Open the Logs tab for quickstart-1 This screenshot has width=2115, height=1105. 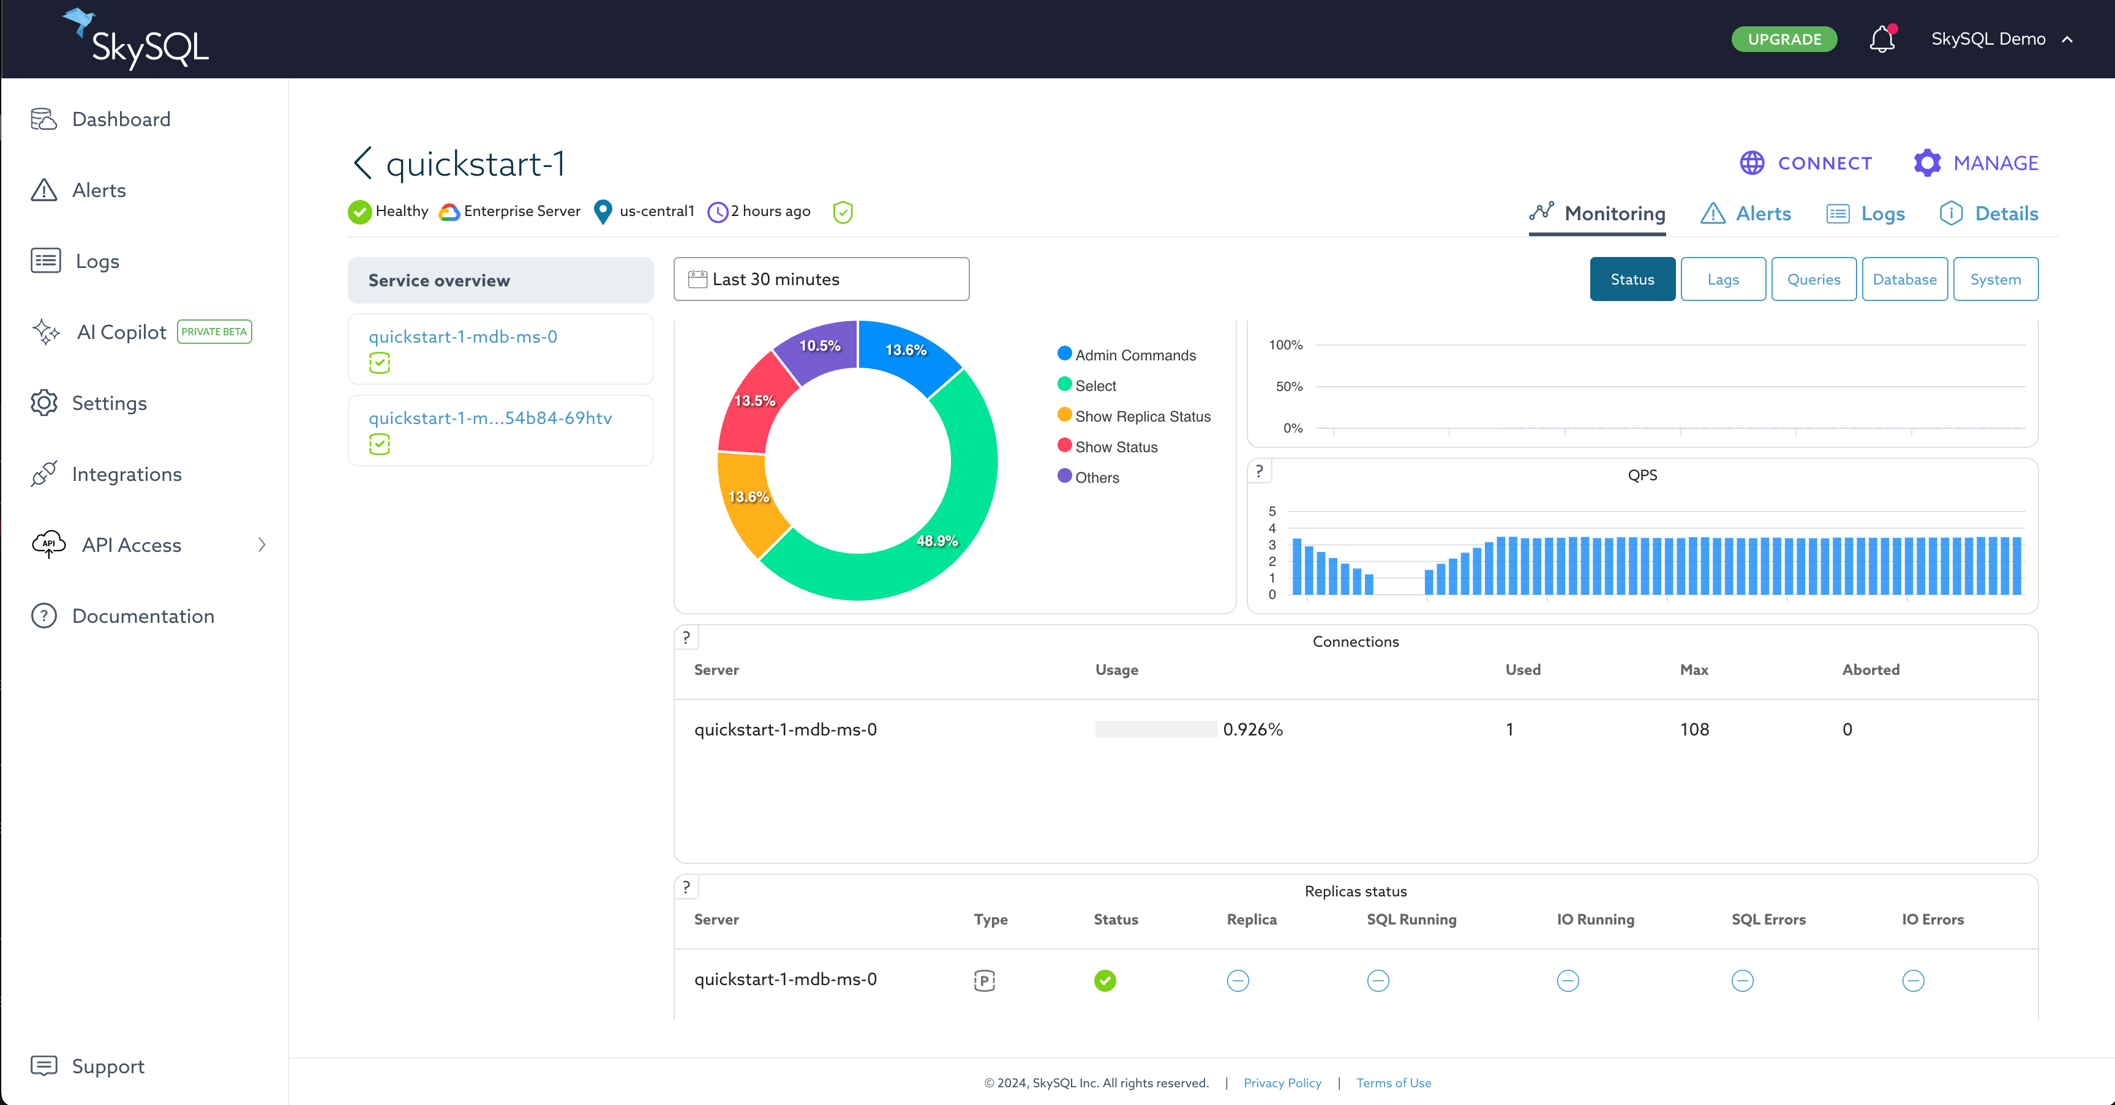coord(1865,214)
